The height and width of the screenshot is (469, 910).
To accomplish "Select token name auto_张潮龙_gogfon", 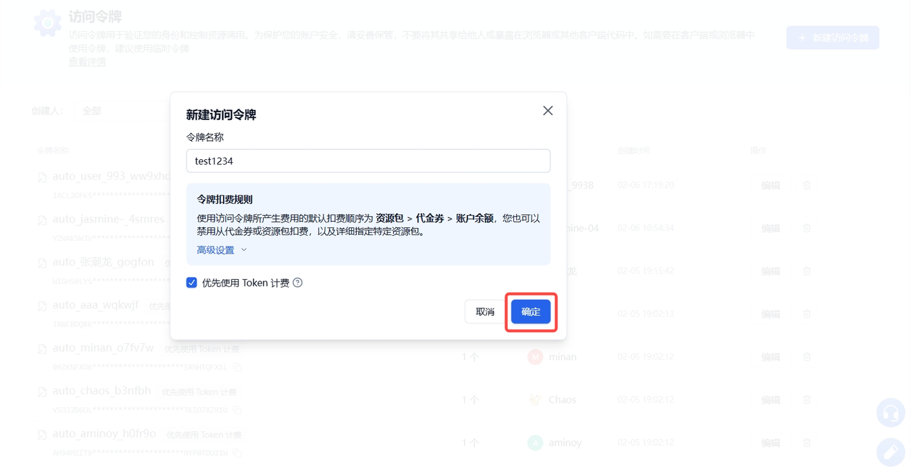I will [103, 262].
